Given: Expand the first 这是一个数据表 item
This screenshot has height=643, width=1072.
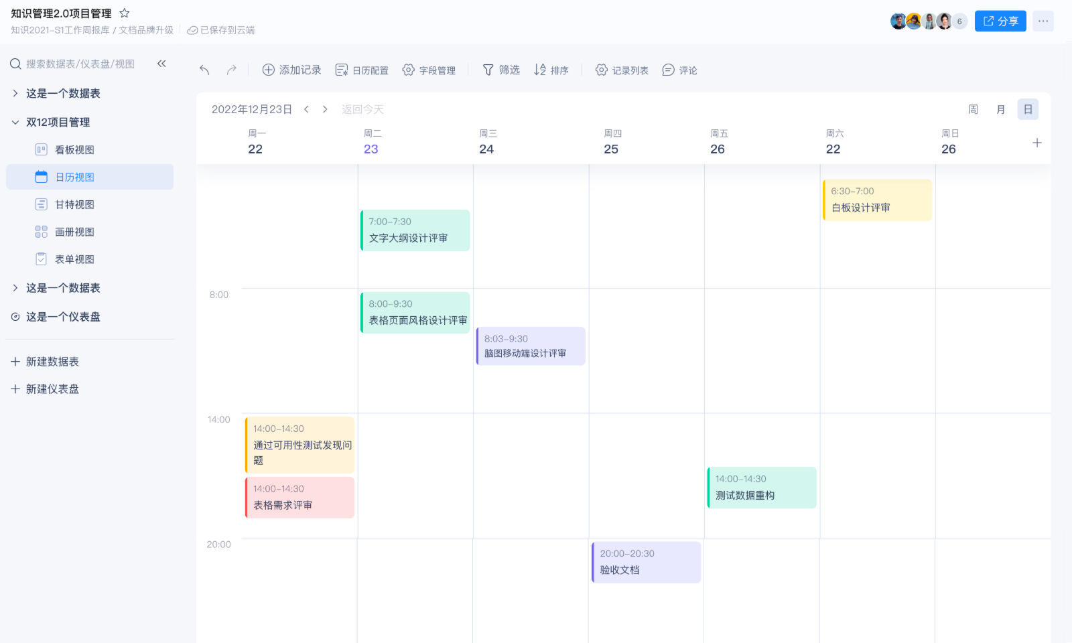Looking at the screenshot, I should point(15,93).
